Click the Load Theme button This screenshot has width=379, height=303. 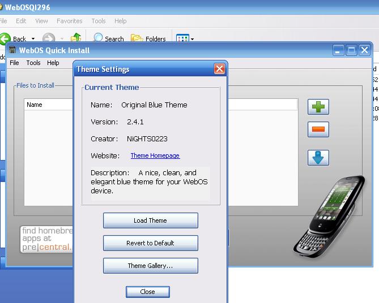[150, 220]
